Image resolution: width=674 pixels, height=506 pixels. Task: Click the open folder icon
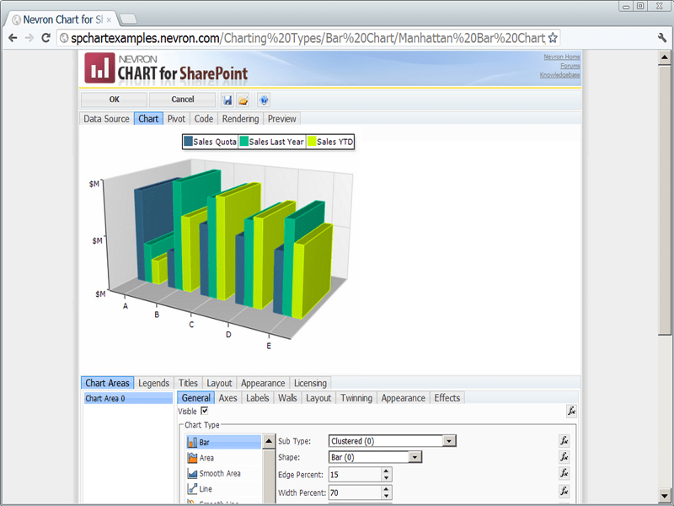(243, 100)
